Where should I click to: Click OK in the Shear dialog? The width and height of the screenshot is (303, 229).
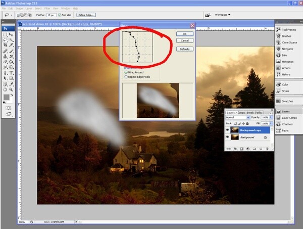(x=185, y=34)
